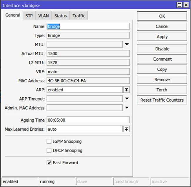Launch Torch on the bridge interface

tap(162, 90)
